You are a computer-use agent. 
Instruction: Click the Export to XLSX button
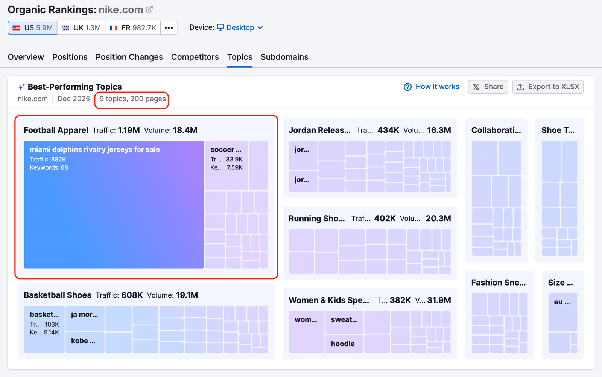[548, 87]
